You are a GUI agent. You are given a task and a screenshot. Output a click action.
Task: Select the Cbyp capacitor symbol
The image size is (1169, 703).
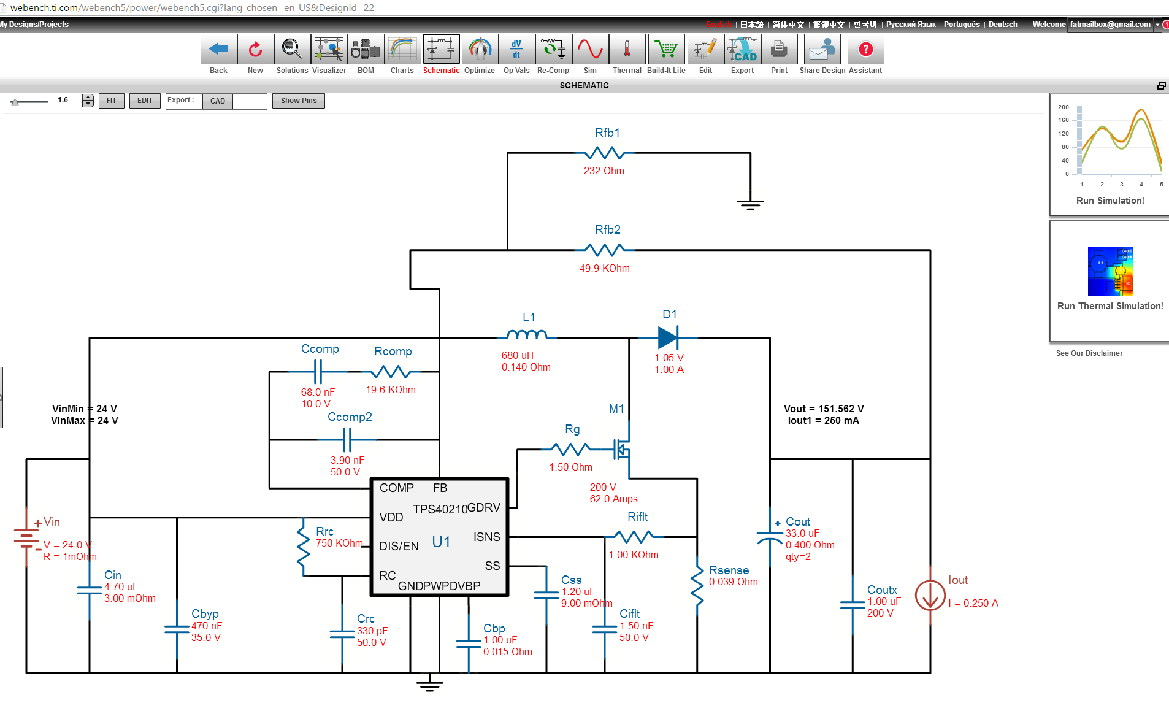pyautogui.click(x=177, y=629)
